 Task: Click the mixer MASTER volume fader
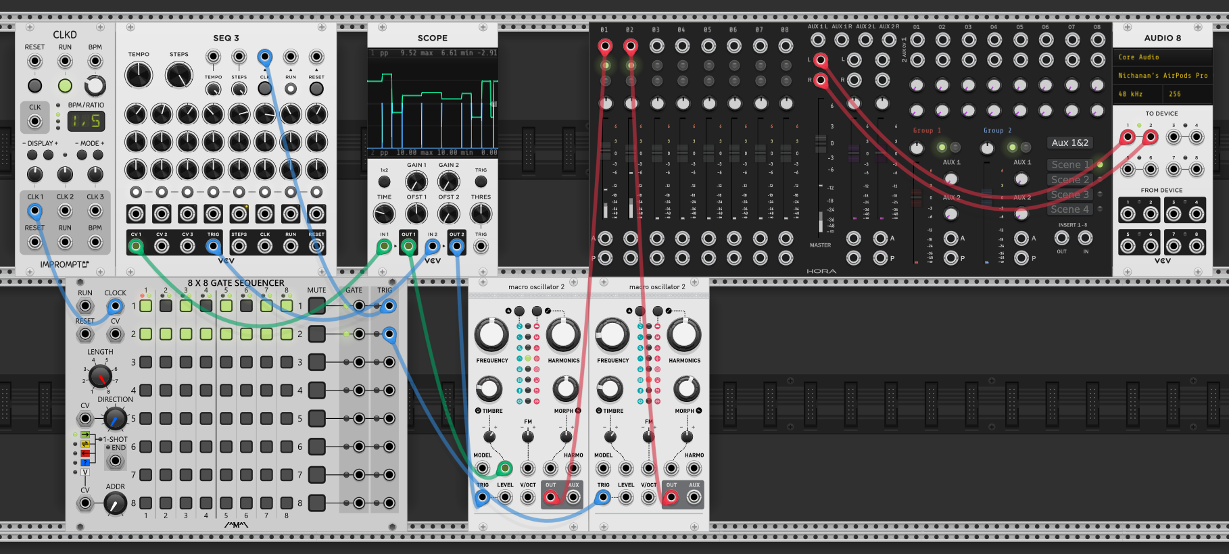[x=821, y=143]
